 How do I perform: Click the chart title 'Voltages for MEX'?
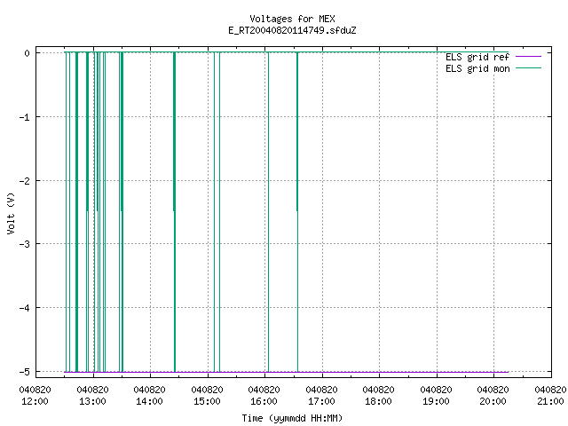(292, 19)
